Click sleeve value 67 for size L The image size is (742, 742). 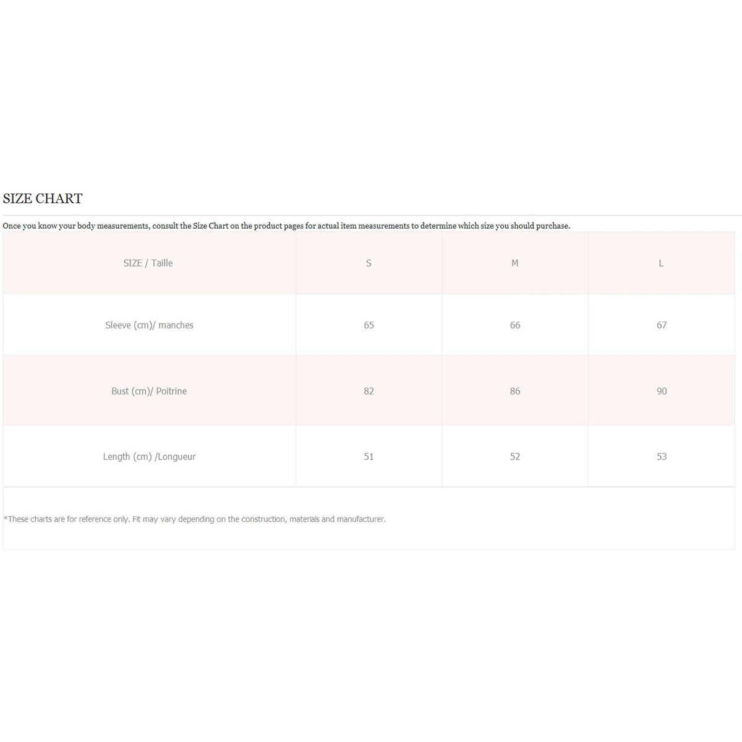click(x=661, y=325)
